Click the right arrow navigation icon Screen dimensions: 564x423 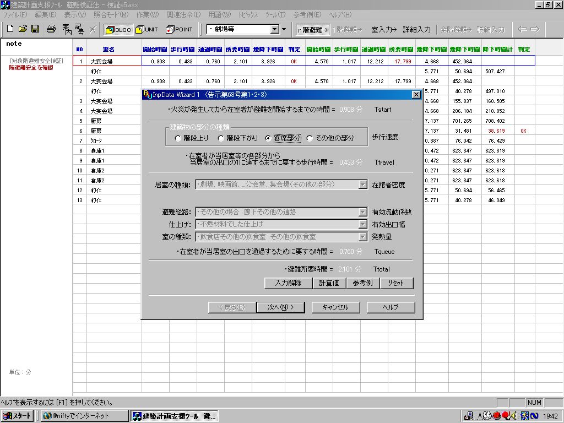pos(535,29)
